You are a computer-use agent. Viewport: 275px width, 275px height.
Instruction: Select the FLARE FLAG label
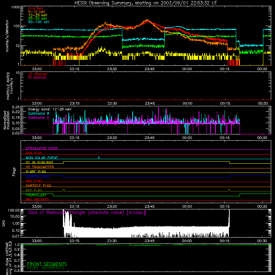coord(36,172)
